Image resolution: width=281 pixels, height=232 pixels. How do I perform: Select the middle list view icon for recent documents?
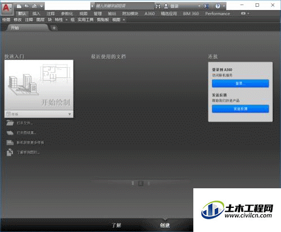[x=141, y=183]
